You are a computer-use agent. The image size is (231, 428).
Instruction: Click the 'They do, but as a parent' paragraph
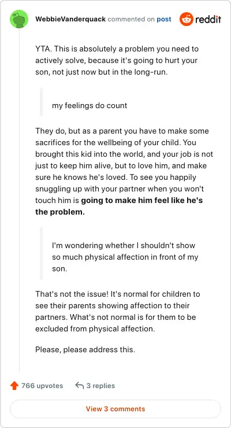point(124,171)
